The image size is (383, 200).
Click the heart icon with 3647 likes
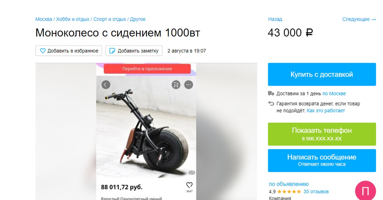[189, 185]
